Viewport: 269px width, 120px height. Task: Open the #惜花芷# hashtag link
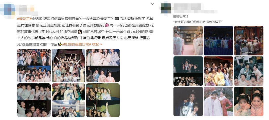pos(24,19)
